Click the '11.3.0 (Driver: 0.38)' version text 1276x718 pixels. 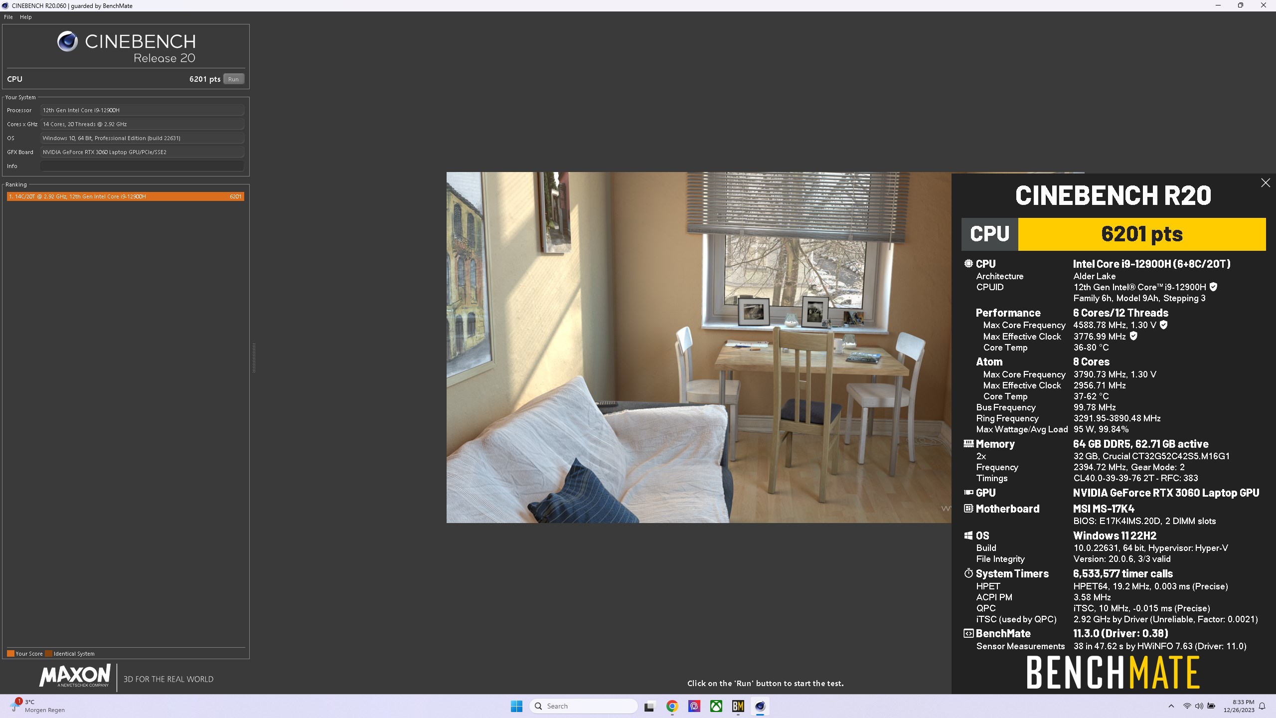pyautogui.click(x=1120, y=633)
